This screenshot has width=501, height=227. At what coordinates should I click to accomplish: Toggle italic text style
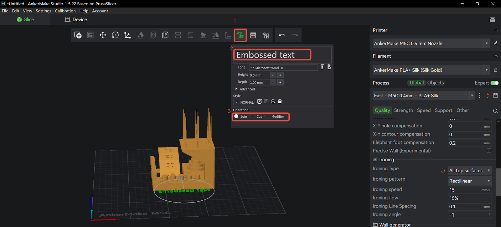[x=322, y=67]
